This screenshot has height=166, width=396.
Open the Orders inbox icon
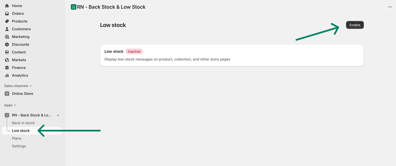7,14
